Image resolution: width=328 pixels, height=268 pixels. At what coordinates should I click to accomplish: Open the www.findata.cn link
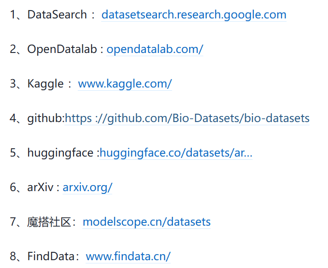pyautogui.click(x=128, y=256)
